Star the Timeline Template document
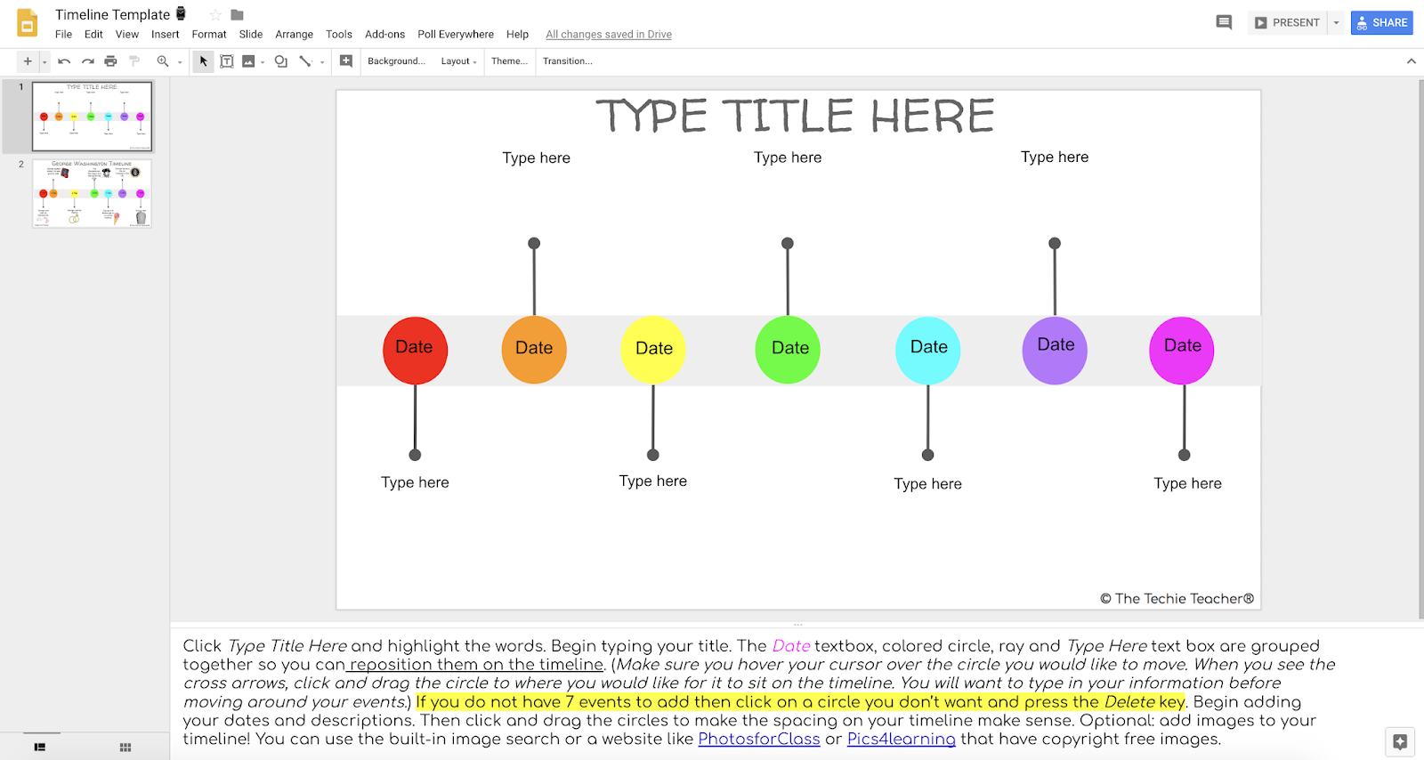This screenshot has height=760, width=1424. click(215, 14)
